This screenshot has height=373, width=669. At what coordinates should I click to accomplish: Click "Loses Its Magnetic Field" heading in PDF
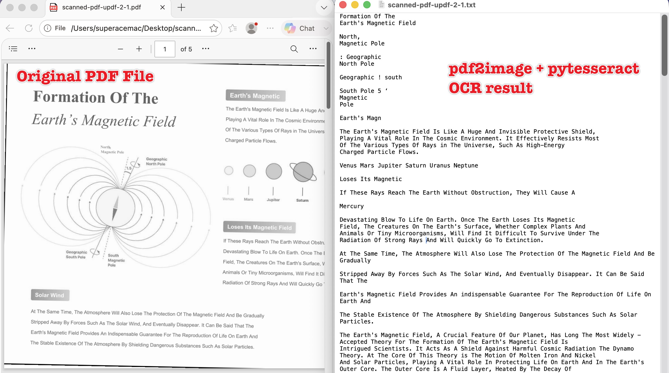259,227
